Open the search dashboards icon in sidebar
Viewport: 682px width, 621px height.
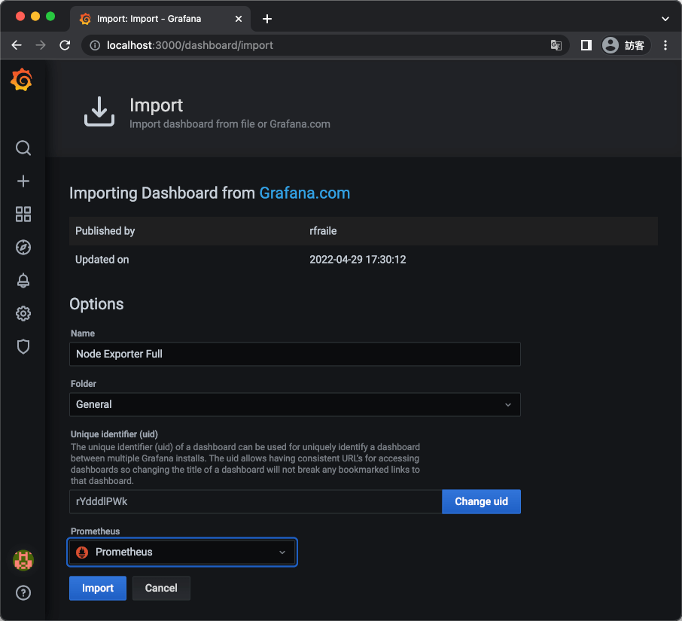pos(23,148)
